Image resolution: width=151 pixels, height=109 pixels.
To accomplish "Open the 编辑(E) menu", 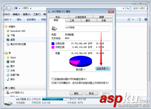I will 16,15.
